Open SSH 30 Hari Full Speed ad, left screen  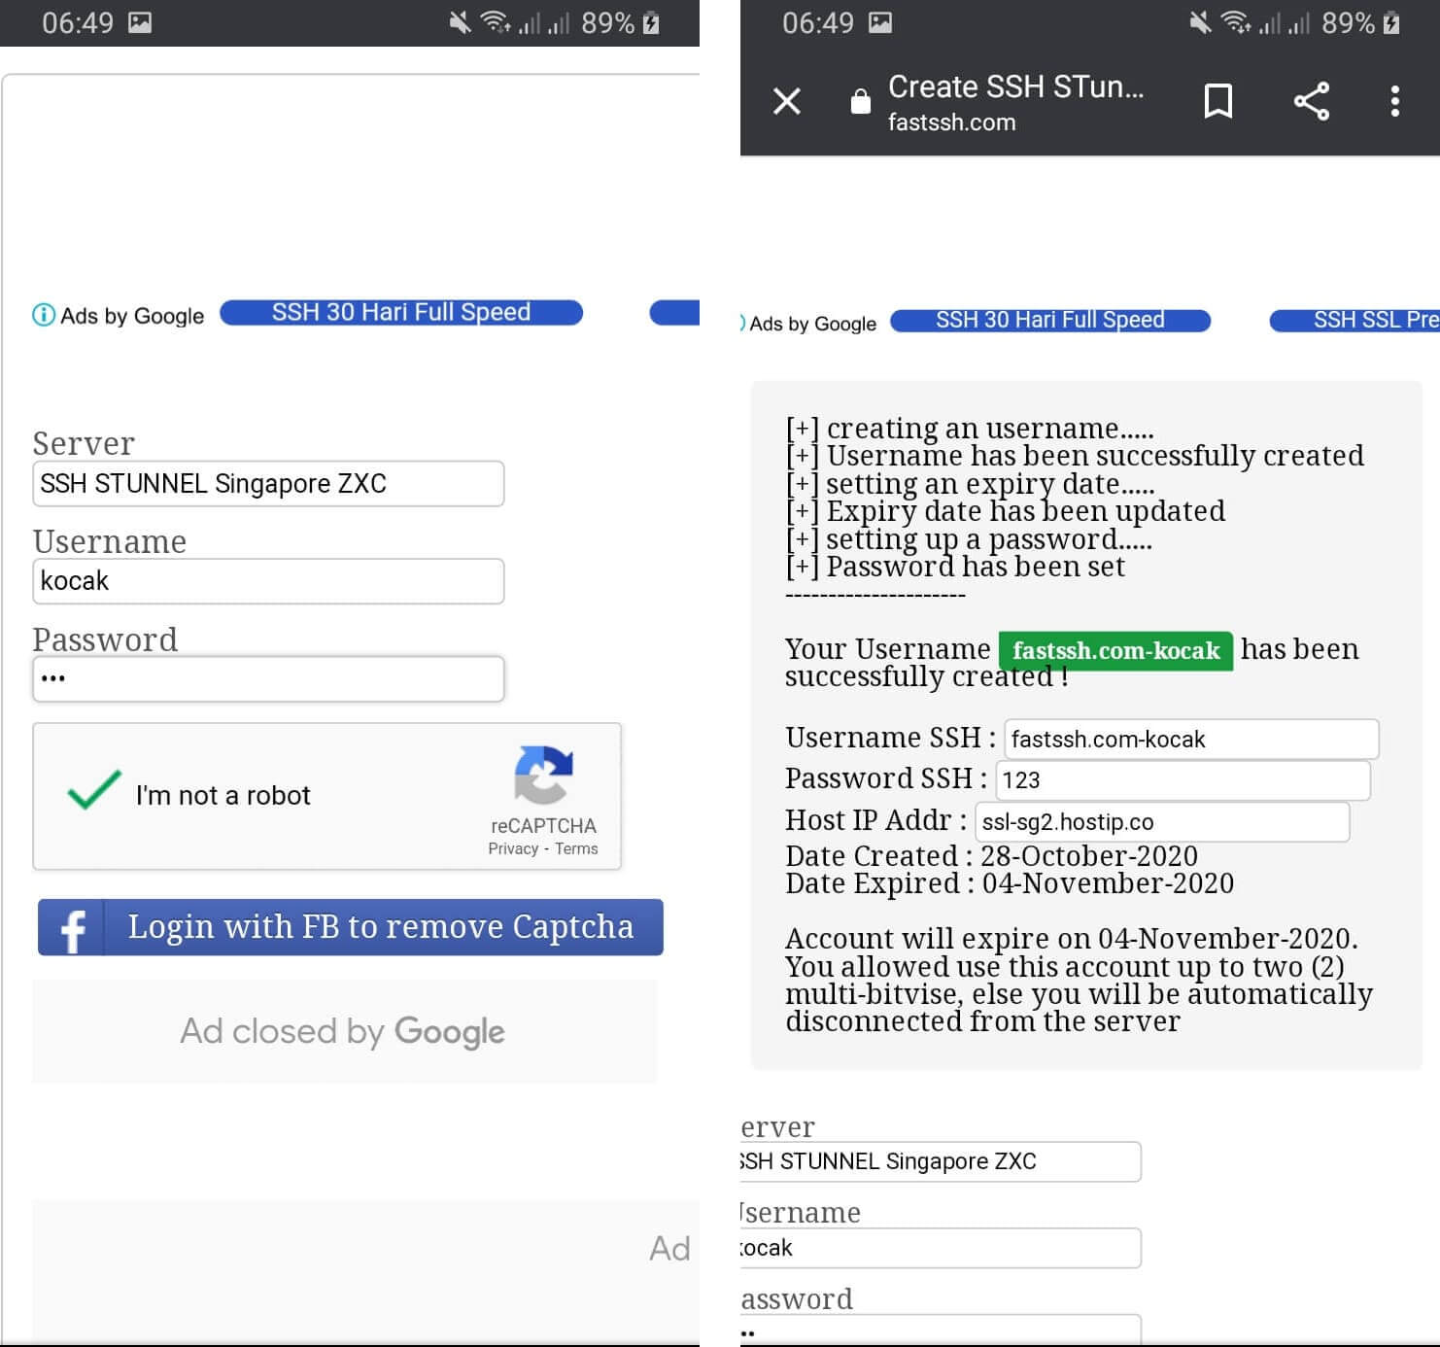(x=401, y=313)
